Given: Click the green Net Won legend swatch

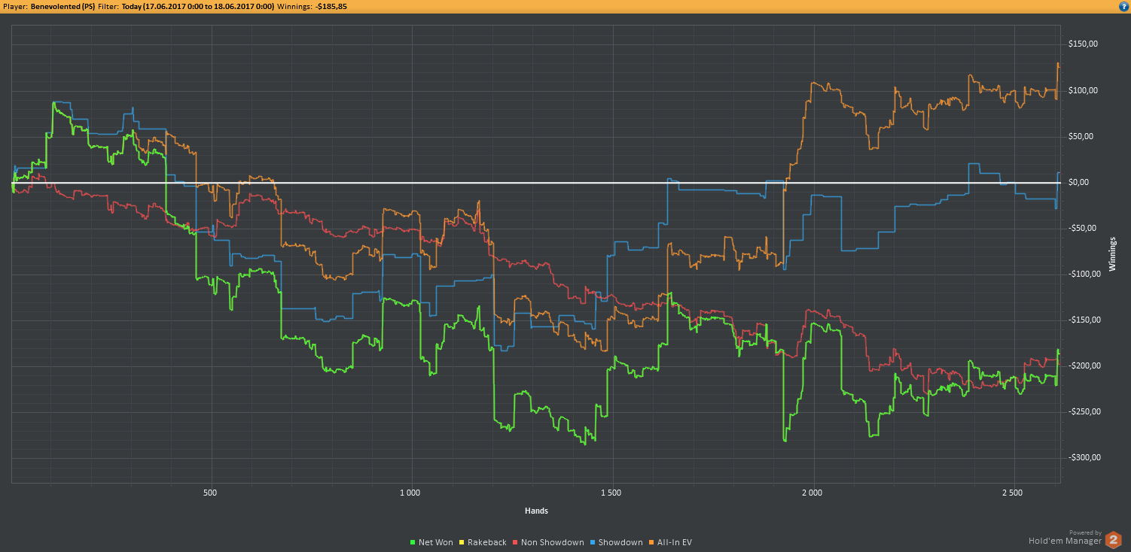Looking at the screenshot, I should coord(413,542).
